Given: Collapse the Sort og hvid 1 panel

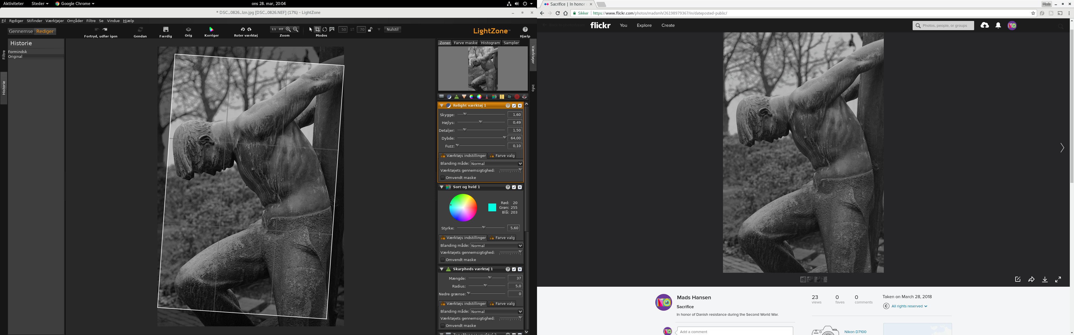Looking at the screenshot, I should click(442, 187).
